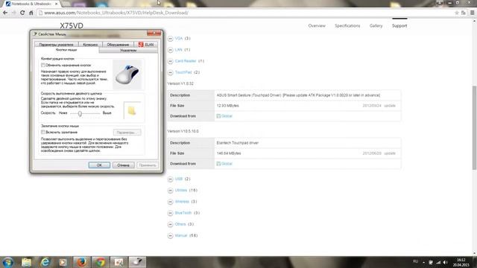Screen dimensions: 477x268
Task: Open the network icon in system tray
Action: coord(438,262)
